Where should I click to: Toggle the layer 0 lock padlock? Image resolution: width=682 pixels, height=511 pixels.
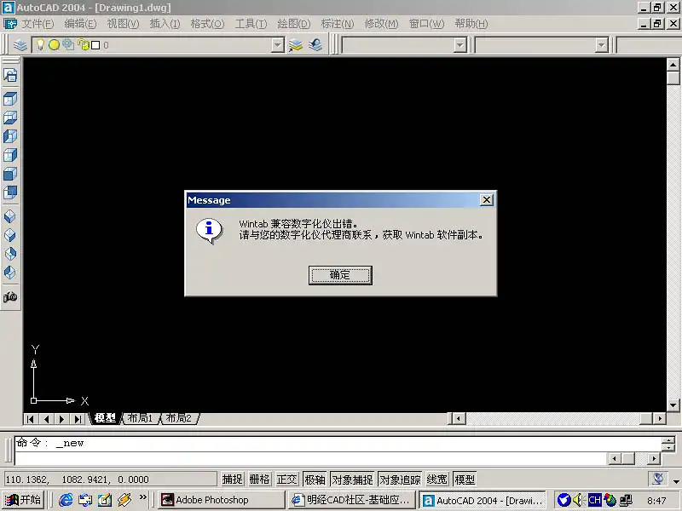83,44
